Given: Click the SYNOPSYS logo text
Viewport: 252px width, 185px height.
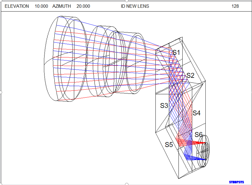Looking at the screenshot, I should [236, 182].
